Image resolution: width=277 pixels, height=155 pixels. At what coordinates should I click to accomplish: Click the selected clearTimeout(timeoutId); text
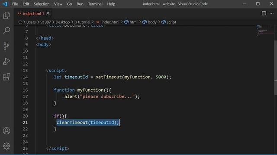click(87, 122)
